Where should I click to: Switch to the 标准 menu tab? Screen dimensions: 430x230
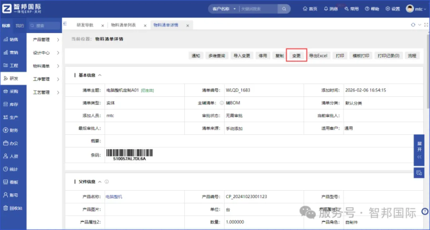[6, 26]
